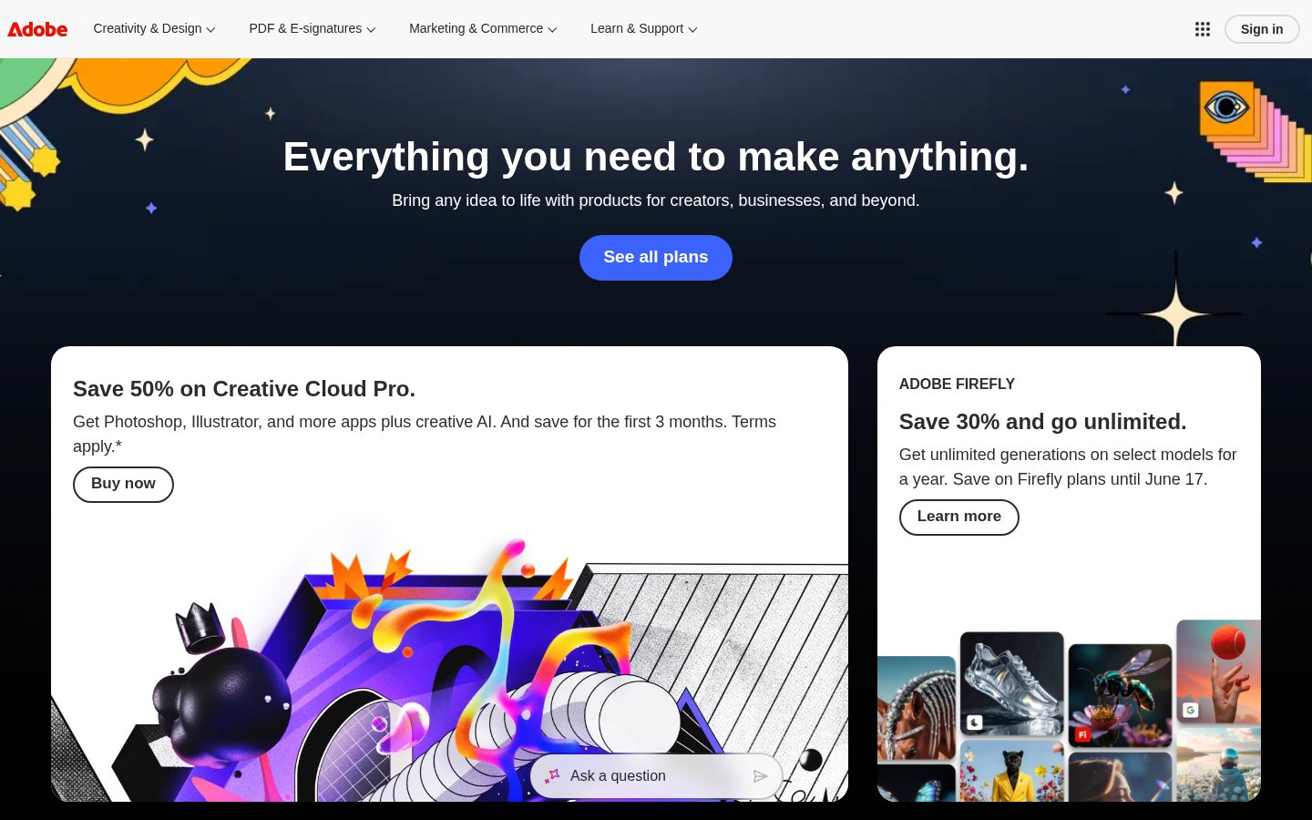Click the Save 50% on Creative Cloud Pro heading
This screenshot has height=820, width=1312.
pos(244,389)
